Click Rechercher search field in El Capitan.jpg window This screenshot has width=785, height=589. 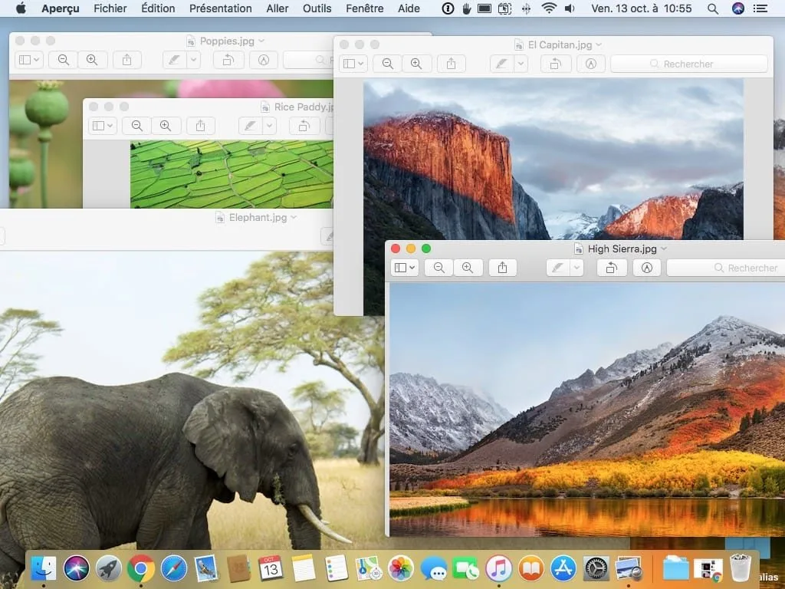pos(689,64)
